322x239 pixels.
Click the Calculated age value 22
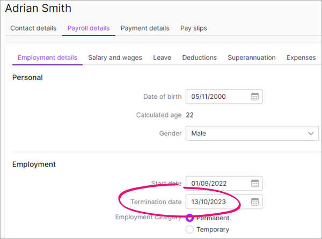coord(189,115)
